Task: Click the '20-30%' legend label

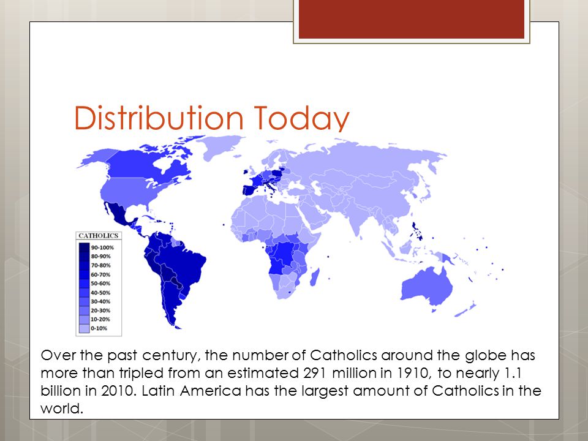Action: pyautogui.click(x=100, y=311)
